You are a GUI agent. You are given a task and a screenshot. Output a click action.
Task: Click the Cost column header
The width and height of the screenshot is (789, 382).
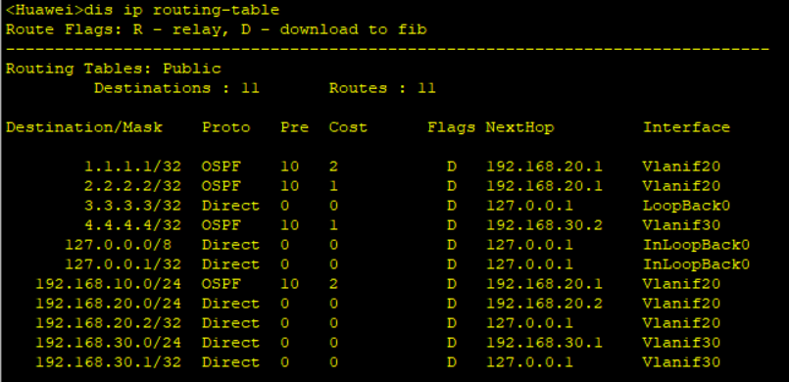[x=348, y=127]
